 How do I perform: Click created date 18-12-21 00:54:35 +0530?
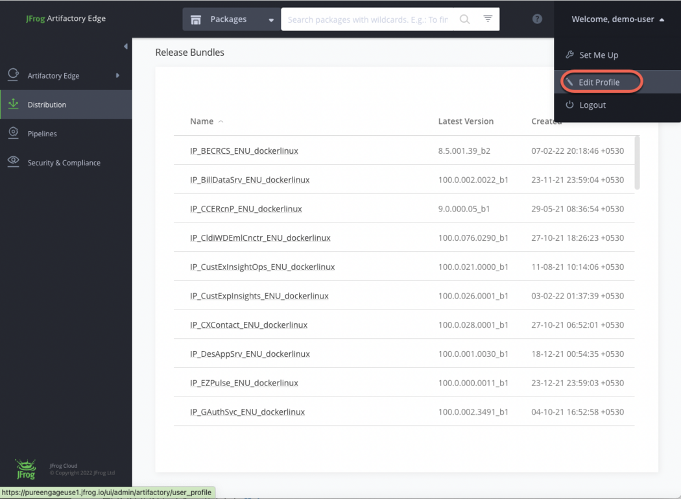tap(578, 354)
